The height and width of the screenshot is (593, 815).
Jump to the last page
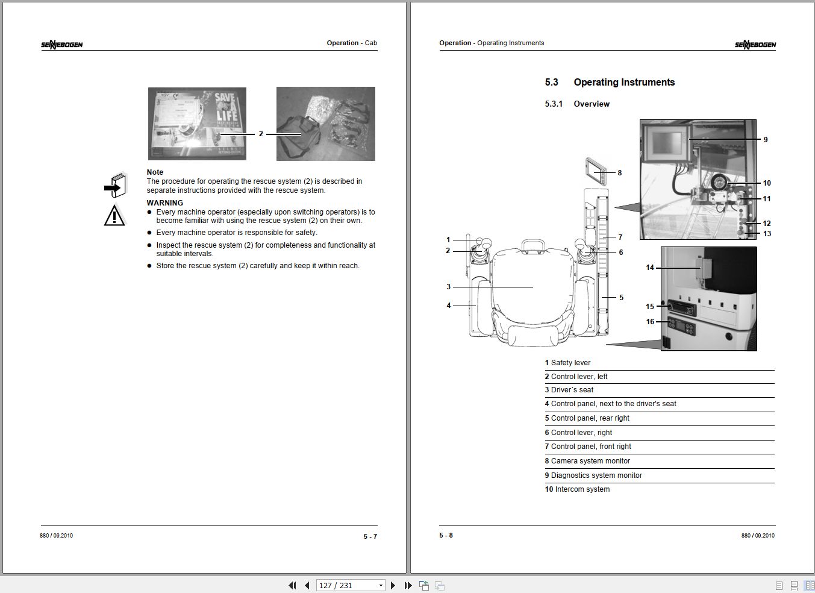[408, 585]
